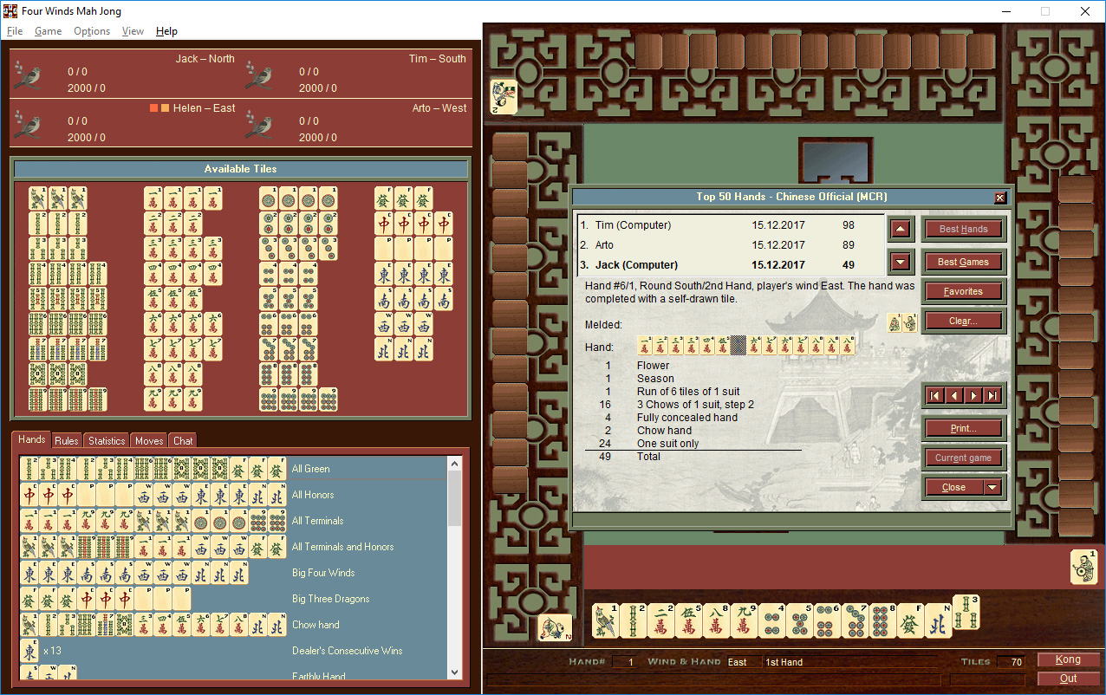The image size is (1106, 695).
Task: Click Helen – East's bird avatar icon
Action: (27, 125)
